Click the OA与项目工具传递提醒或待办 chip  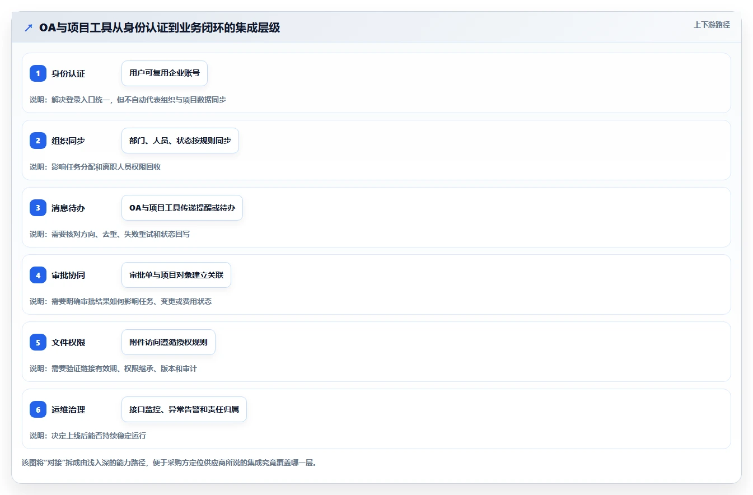[x=182, y=208]
